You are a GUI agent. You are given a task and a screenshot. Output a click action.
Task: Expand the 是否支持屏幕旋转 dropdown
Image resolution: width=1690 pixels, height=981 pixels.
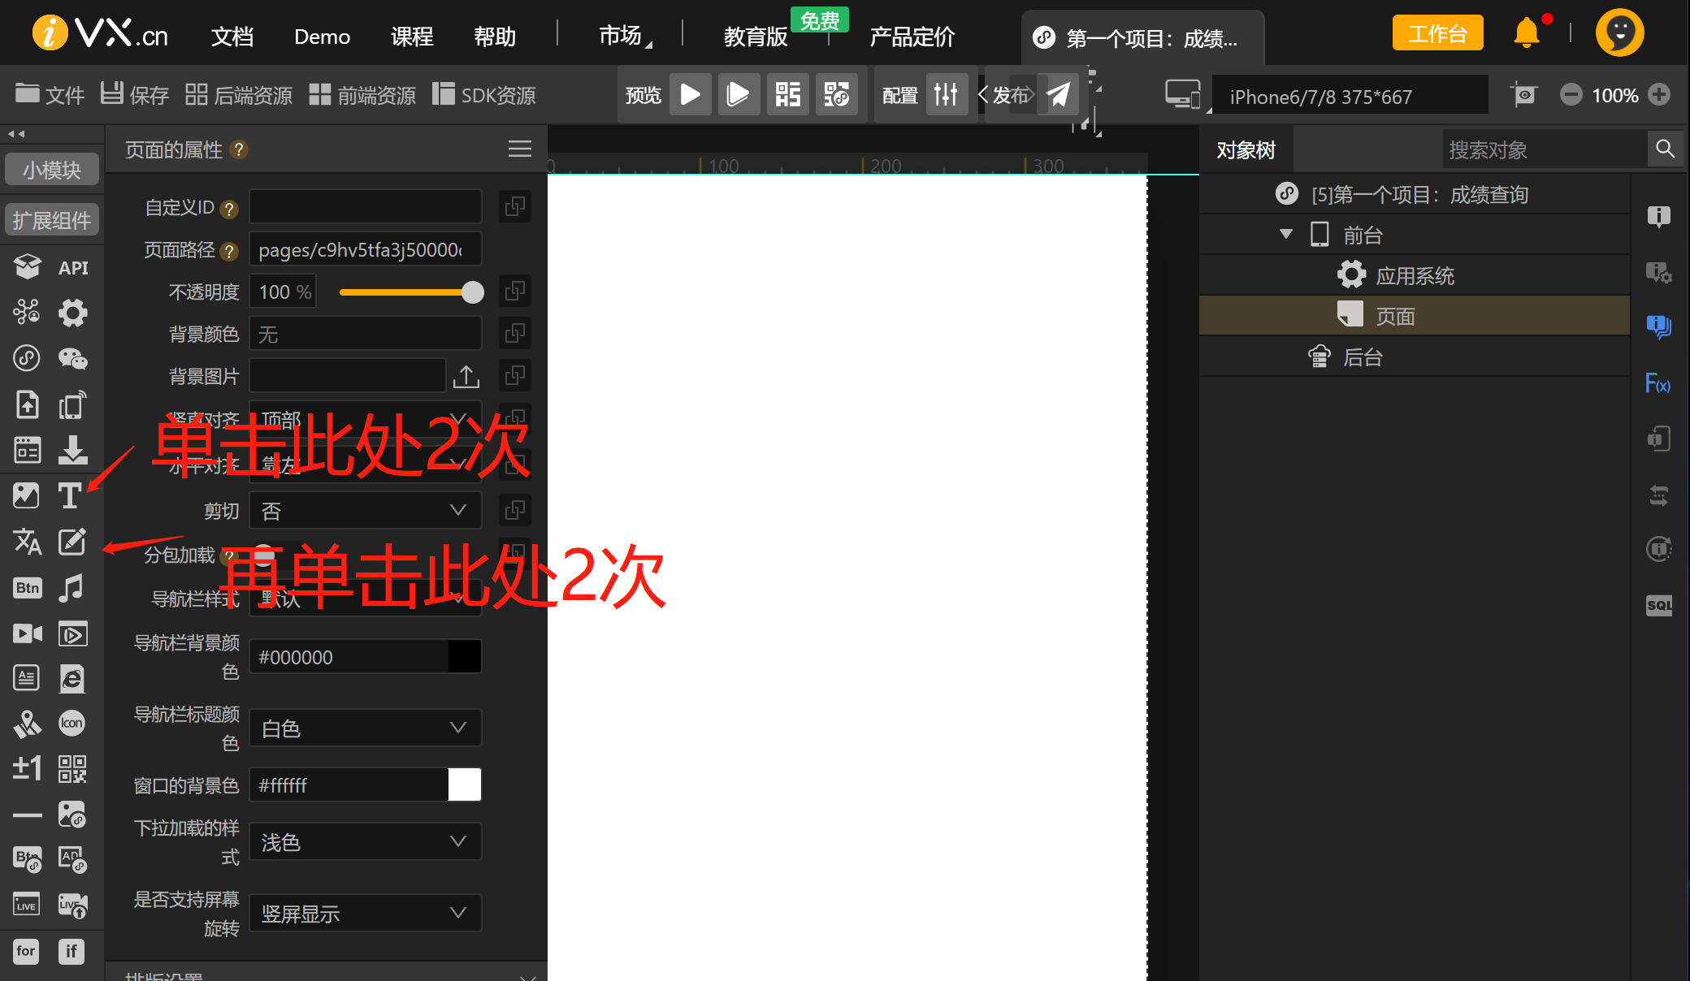pyautogui.click(x=365, y=914)
